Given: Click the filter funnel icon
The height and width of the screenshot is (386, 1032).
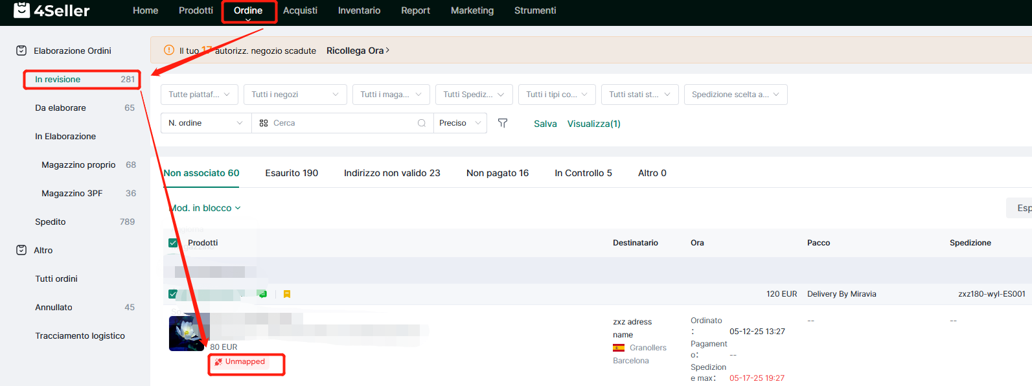Looking at the screenshot, I should point(503,123).
